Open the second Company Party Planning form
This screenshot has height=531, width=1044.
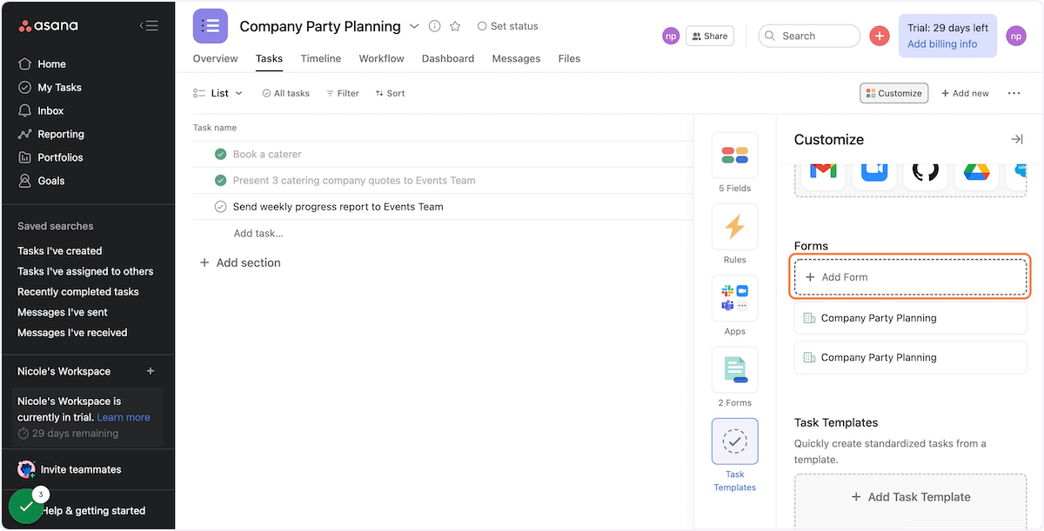911,357
